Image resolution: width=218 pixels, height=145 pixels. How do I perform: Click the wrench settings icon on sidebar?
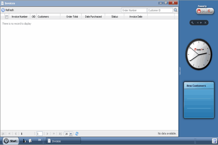pyautogui.click(x=192, y=23)
